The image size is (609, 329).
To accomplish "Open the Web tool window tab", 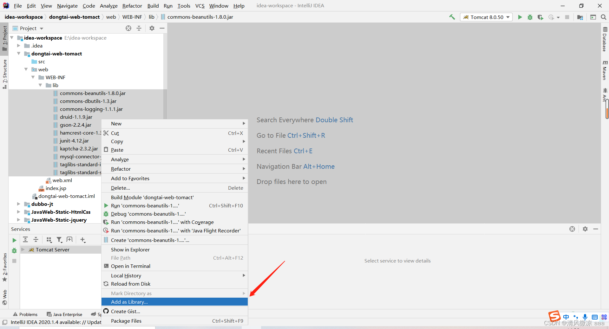I will (x=4, y=297).
